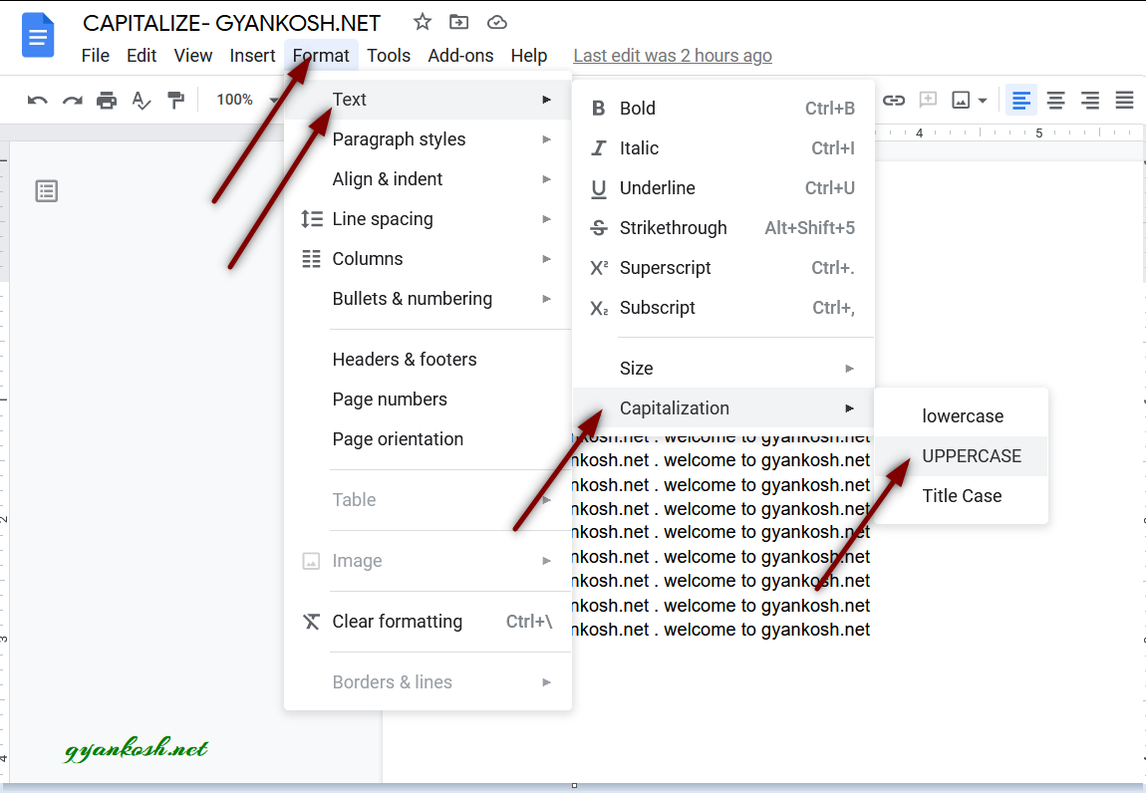Click the Insert image icon

pyautogui.click(x=962, y=99)
